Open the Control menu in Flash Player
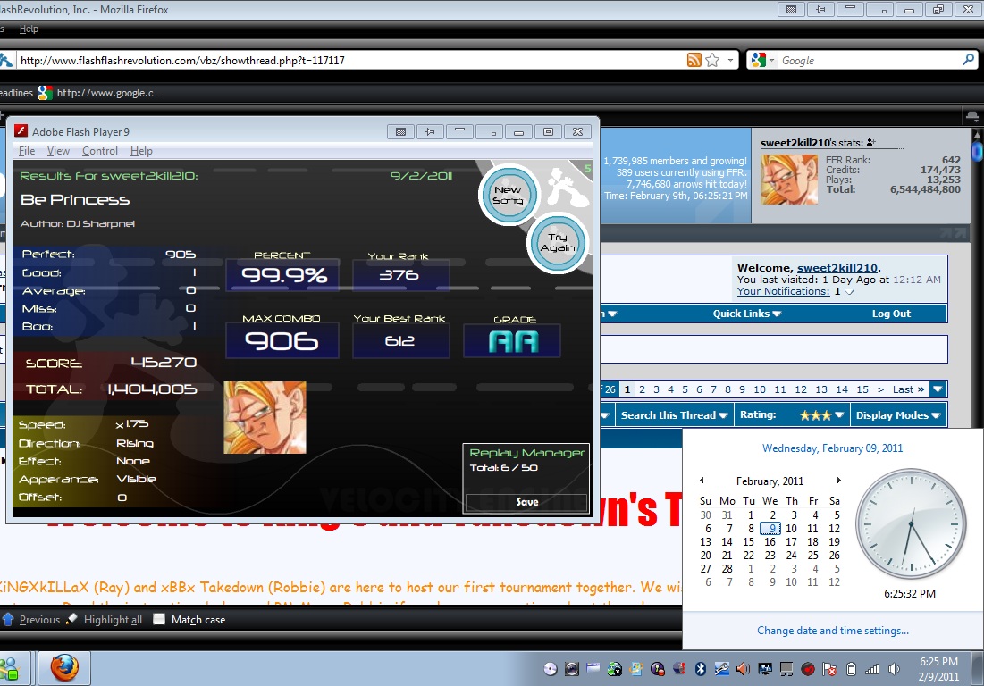Screen dimensions: 984x686 pyautogui.click(x=100, y=150)
